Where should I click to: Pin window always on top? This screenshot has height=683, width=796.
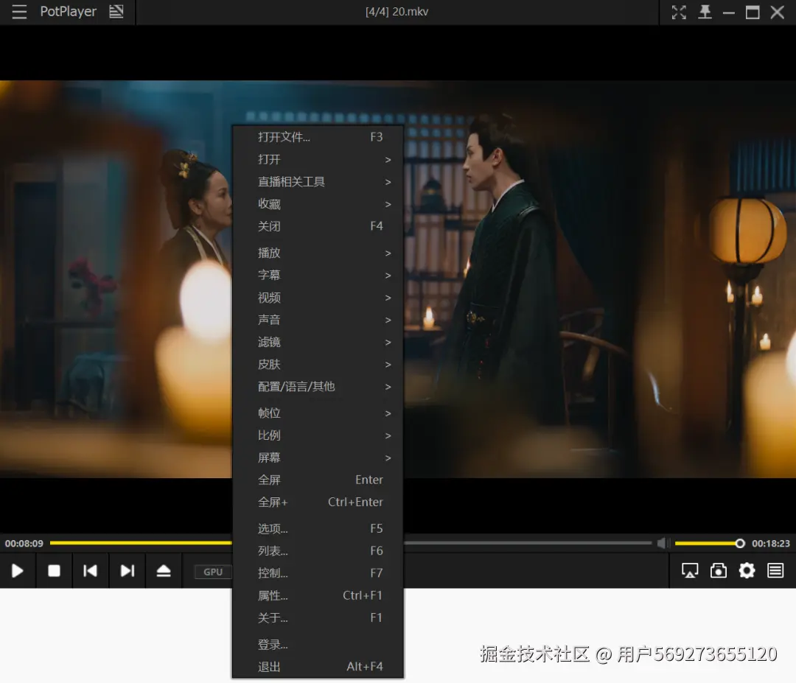[705, 13]
